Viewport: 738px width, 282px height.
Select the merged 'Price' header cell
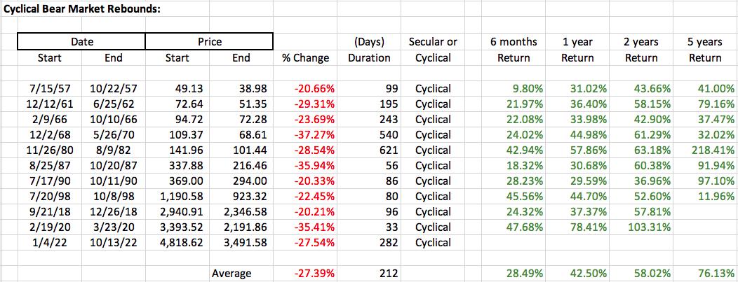click(x=209, y=42)
